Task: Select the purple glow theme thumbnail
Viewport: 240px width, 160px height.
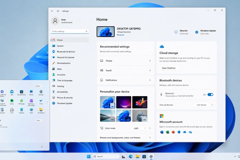Action: (124, 102)
